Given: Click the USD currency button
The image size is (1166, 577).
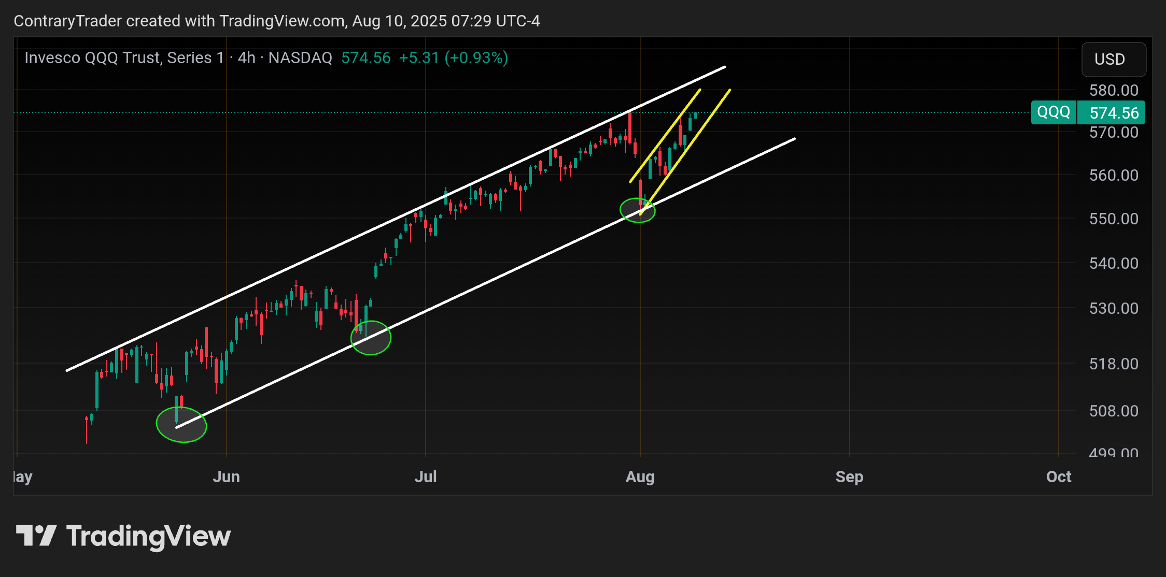Looking at the screenshot, I should click(x=1114, y=60).
